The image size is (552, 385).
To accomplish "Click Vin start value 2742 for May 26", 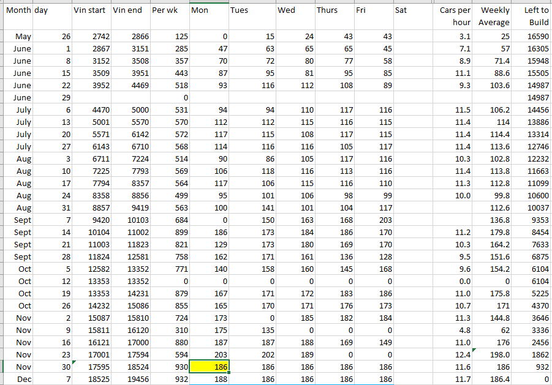I will pos(91,37).
